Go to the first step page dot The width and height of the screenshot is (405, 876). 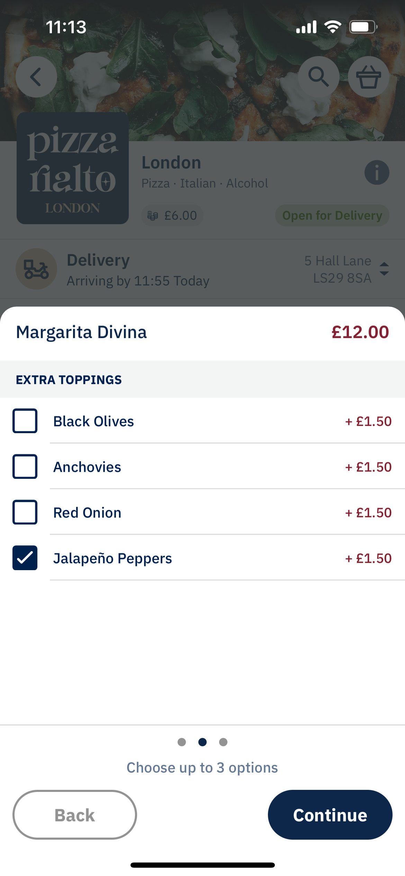click(182, 742)
